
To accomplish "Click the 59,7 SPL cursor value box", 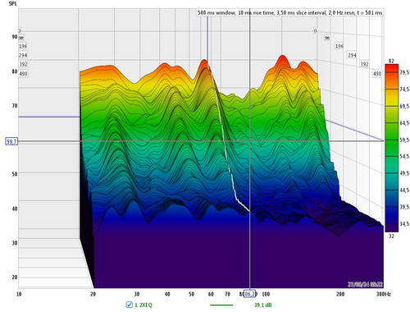I will point(11,141).
